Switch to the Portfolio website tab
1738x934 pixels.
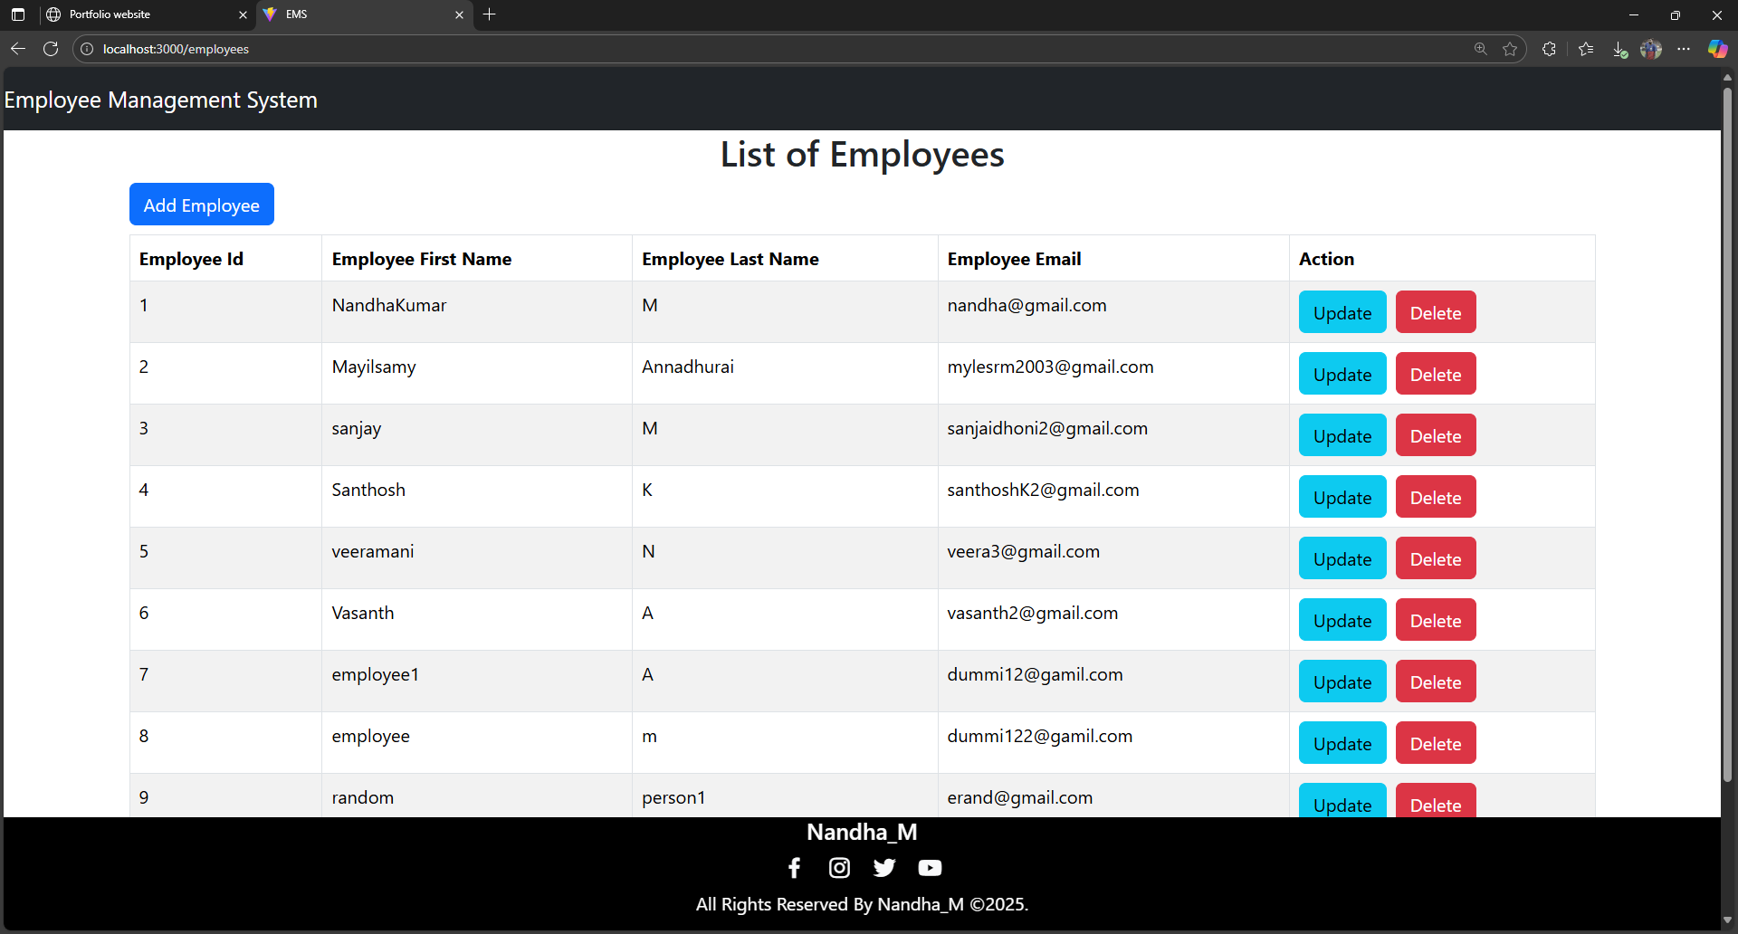pyautogui.click(x=136, y=14)
